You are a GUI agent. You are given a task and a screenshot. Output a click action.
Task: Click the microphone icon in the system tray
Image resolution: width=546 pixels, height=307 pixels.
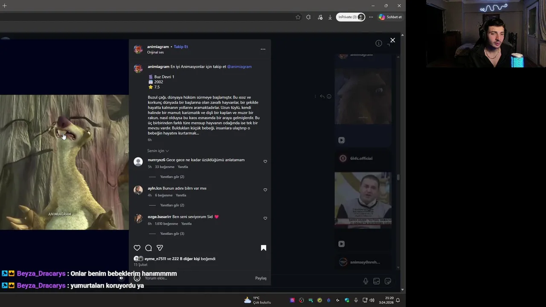tap(356, 300)
